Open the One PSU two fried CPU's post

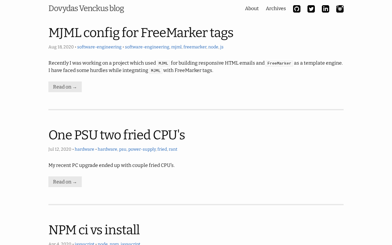click(x=116, y=135)
